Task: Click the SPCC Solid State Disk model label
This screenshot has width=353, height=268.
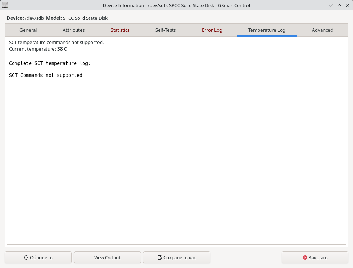Action: (x=85, y=18)
